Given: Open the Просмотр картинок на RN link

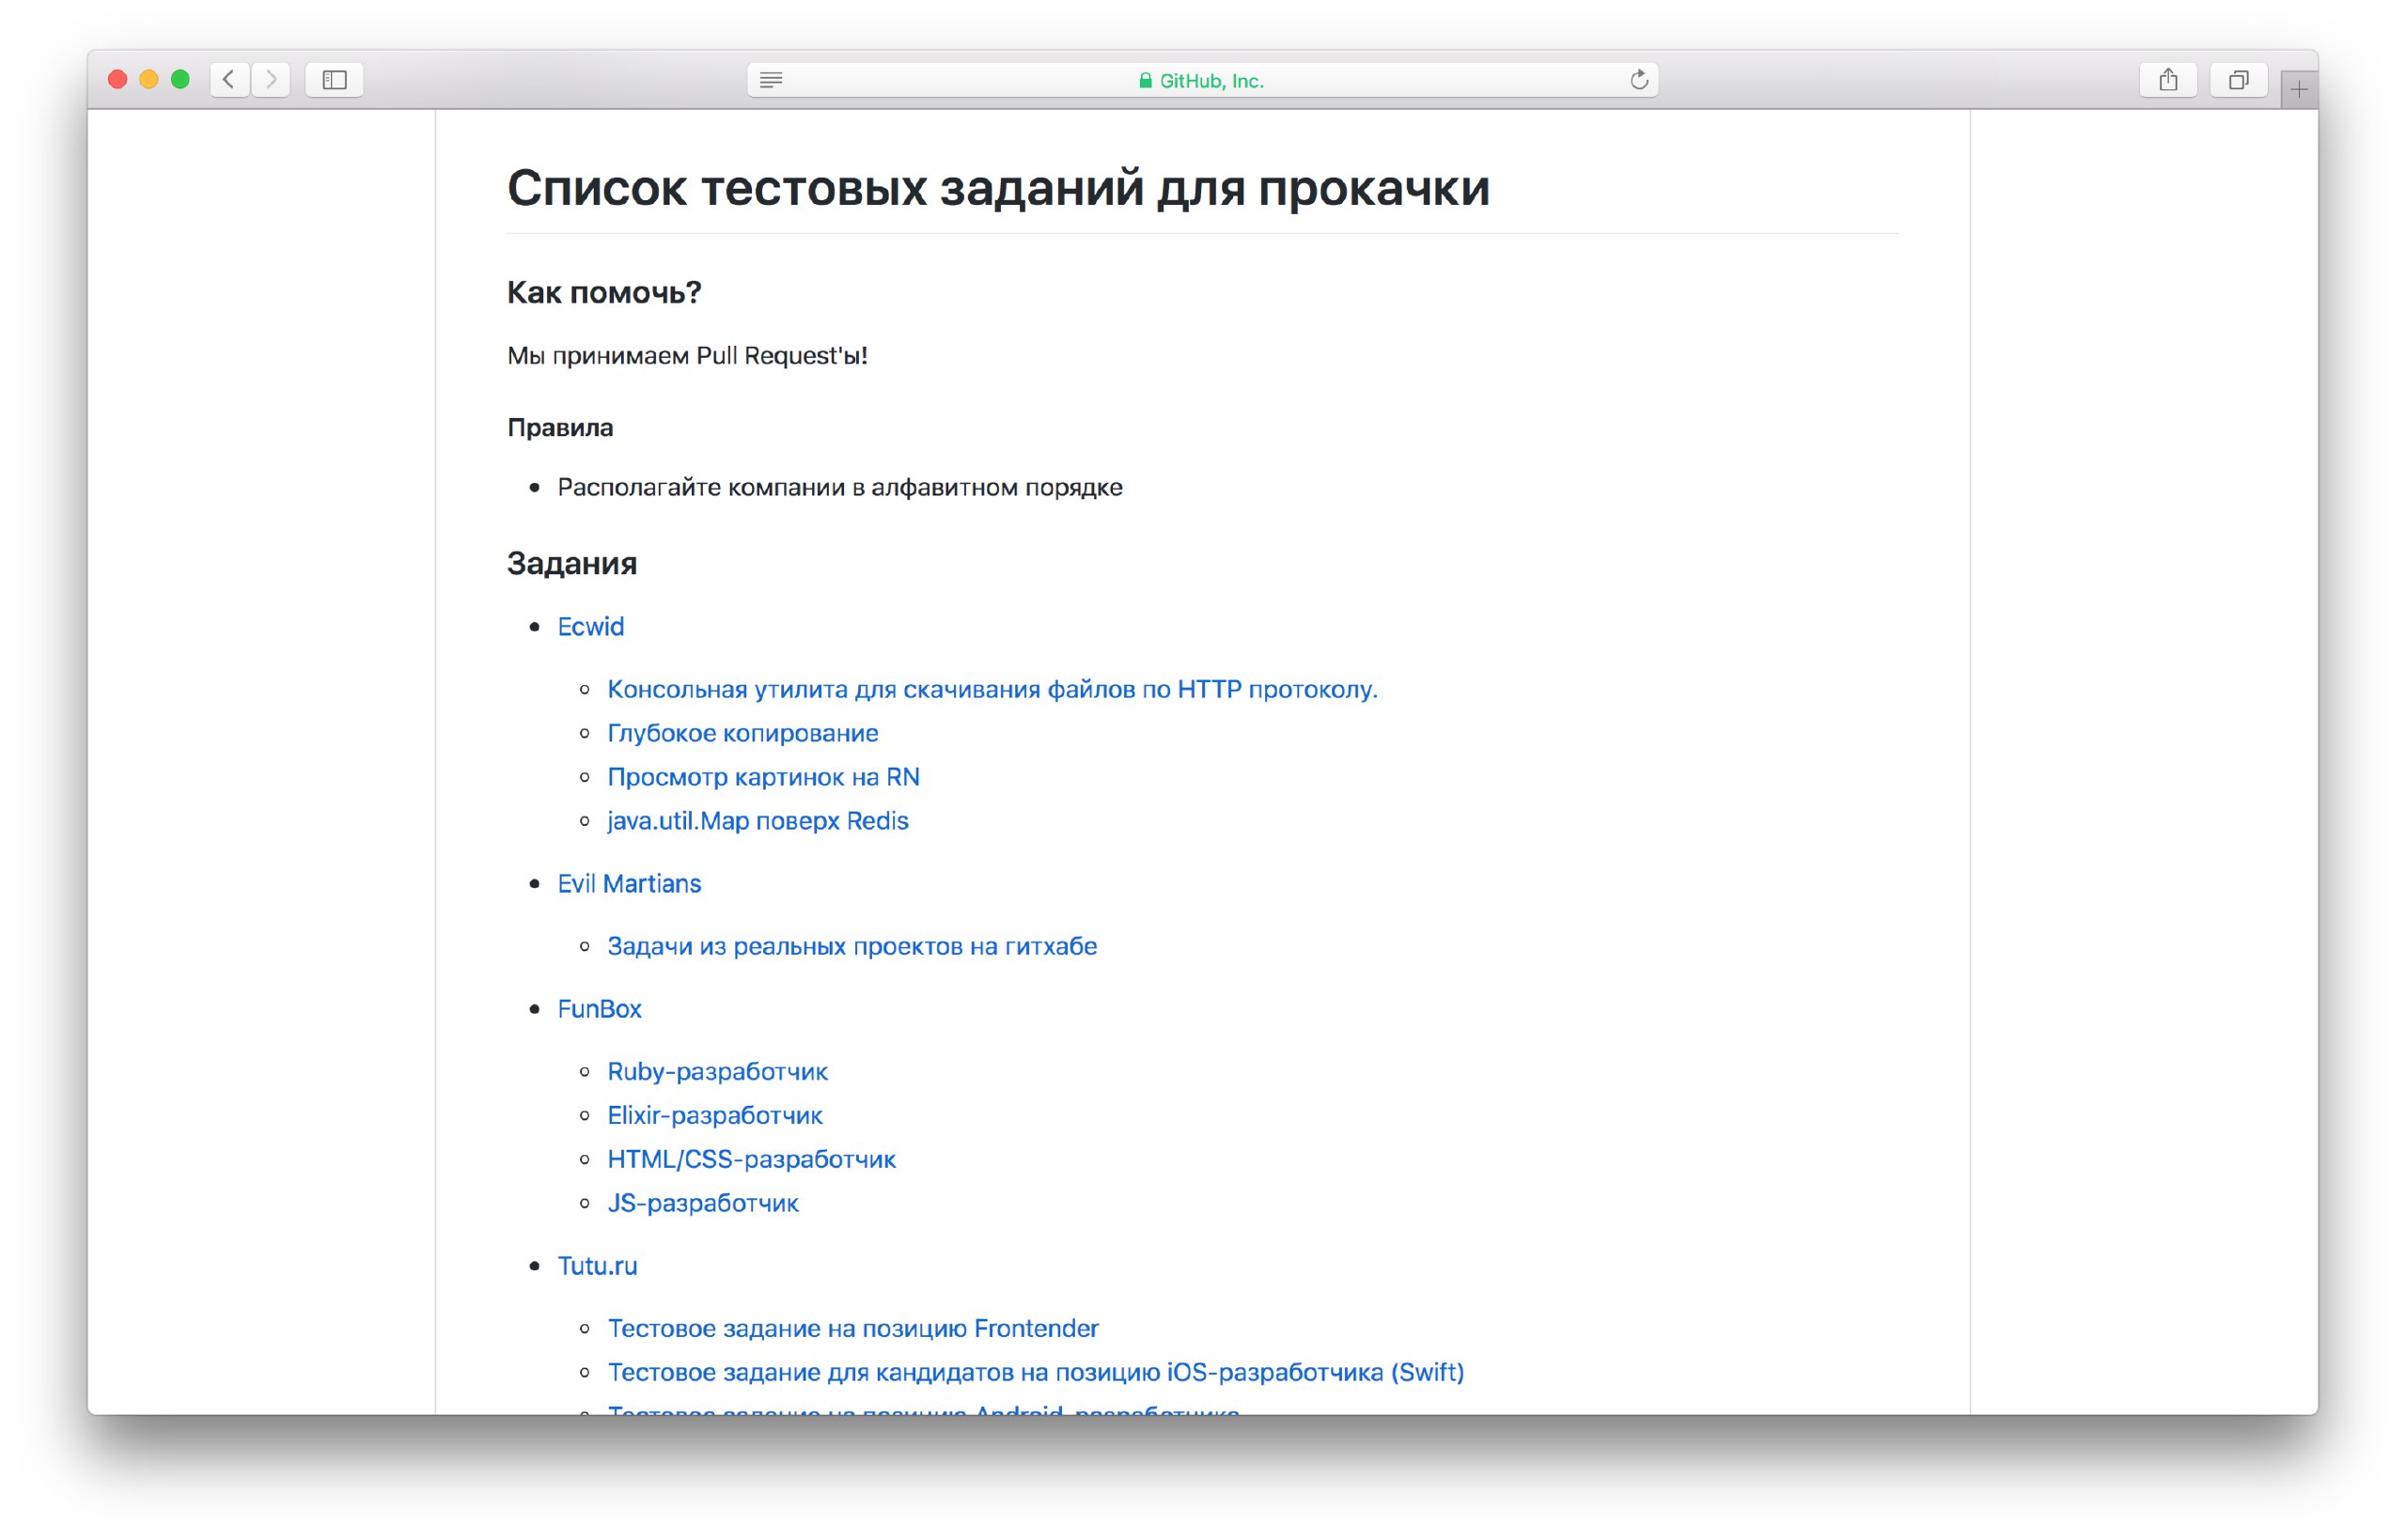Looking at the screenshot, I should pyautogui.click(x=763, y=777).
